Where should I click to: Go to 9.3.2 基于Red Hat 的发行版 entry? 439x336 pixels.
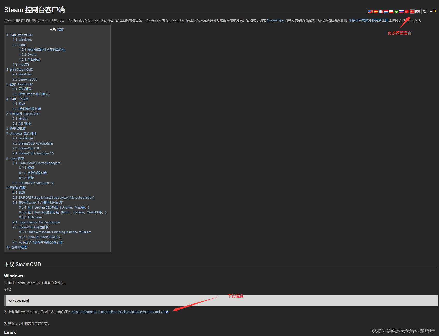(63, 212)
